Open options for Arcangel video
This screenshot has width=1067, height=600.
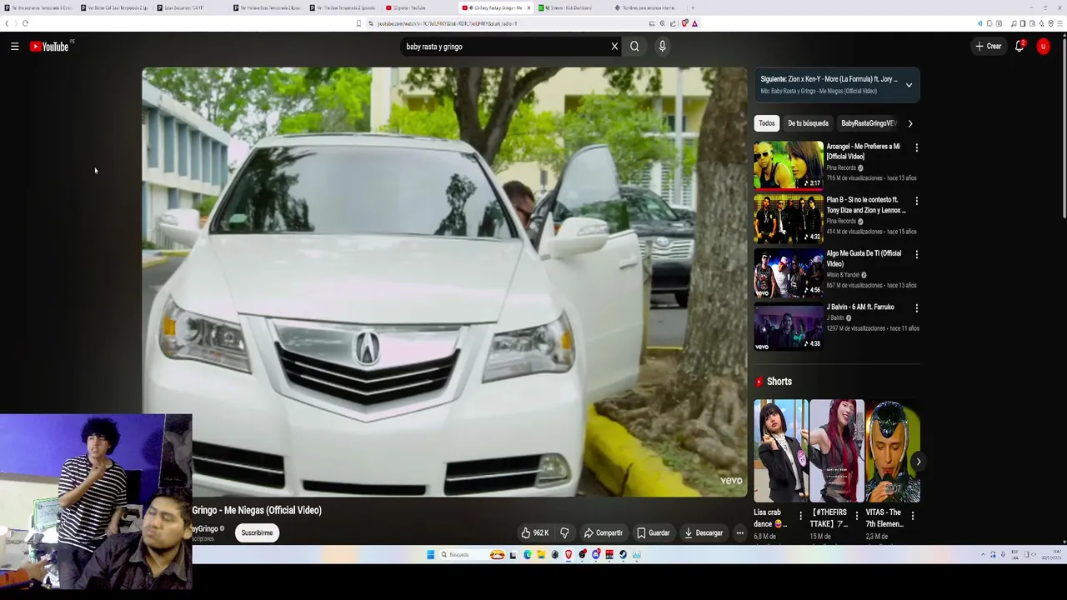pos(916,147)
